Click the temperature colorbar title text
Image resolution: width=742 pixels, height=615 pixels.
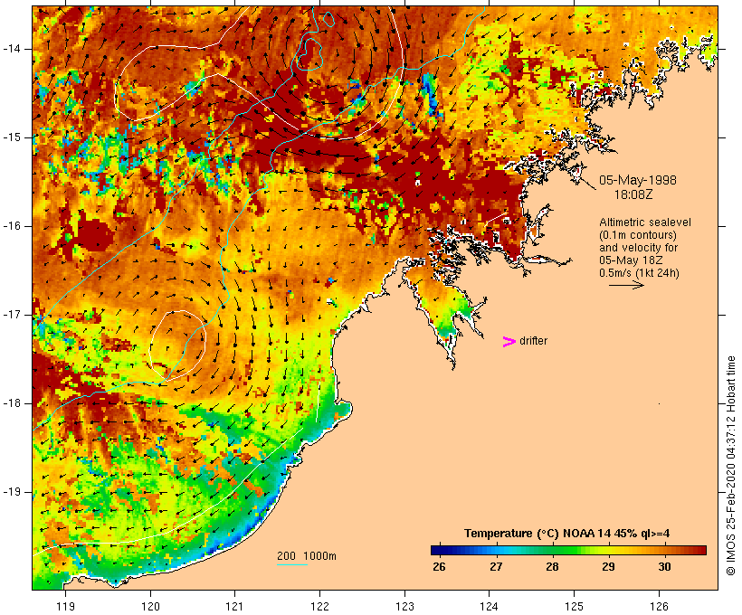tap(567, 534)
